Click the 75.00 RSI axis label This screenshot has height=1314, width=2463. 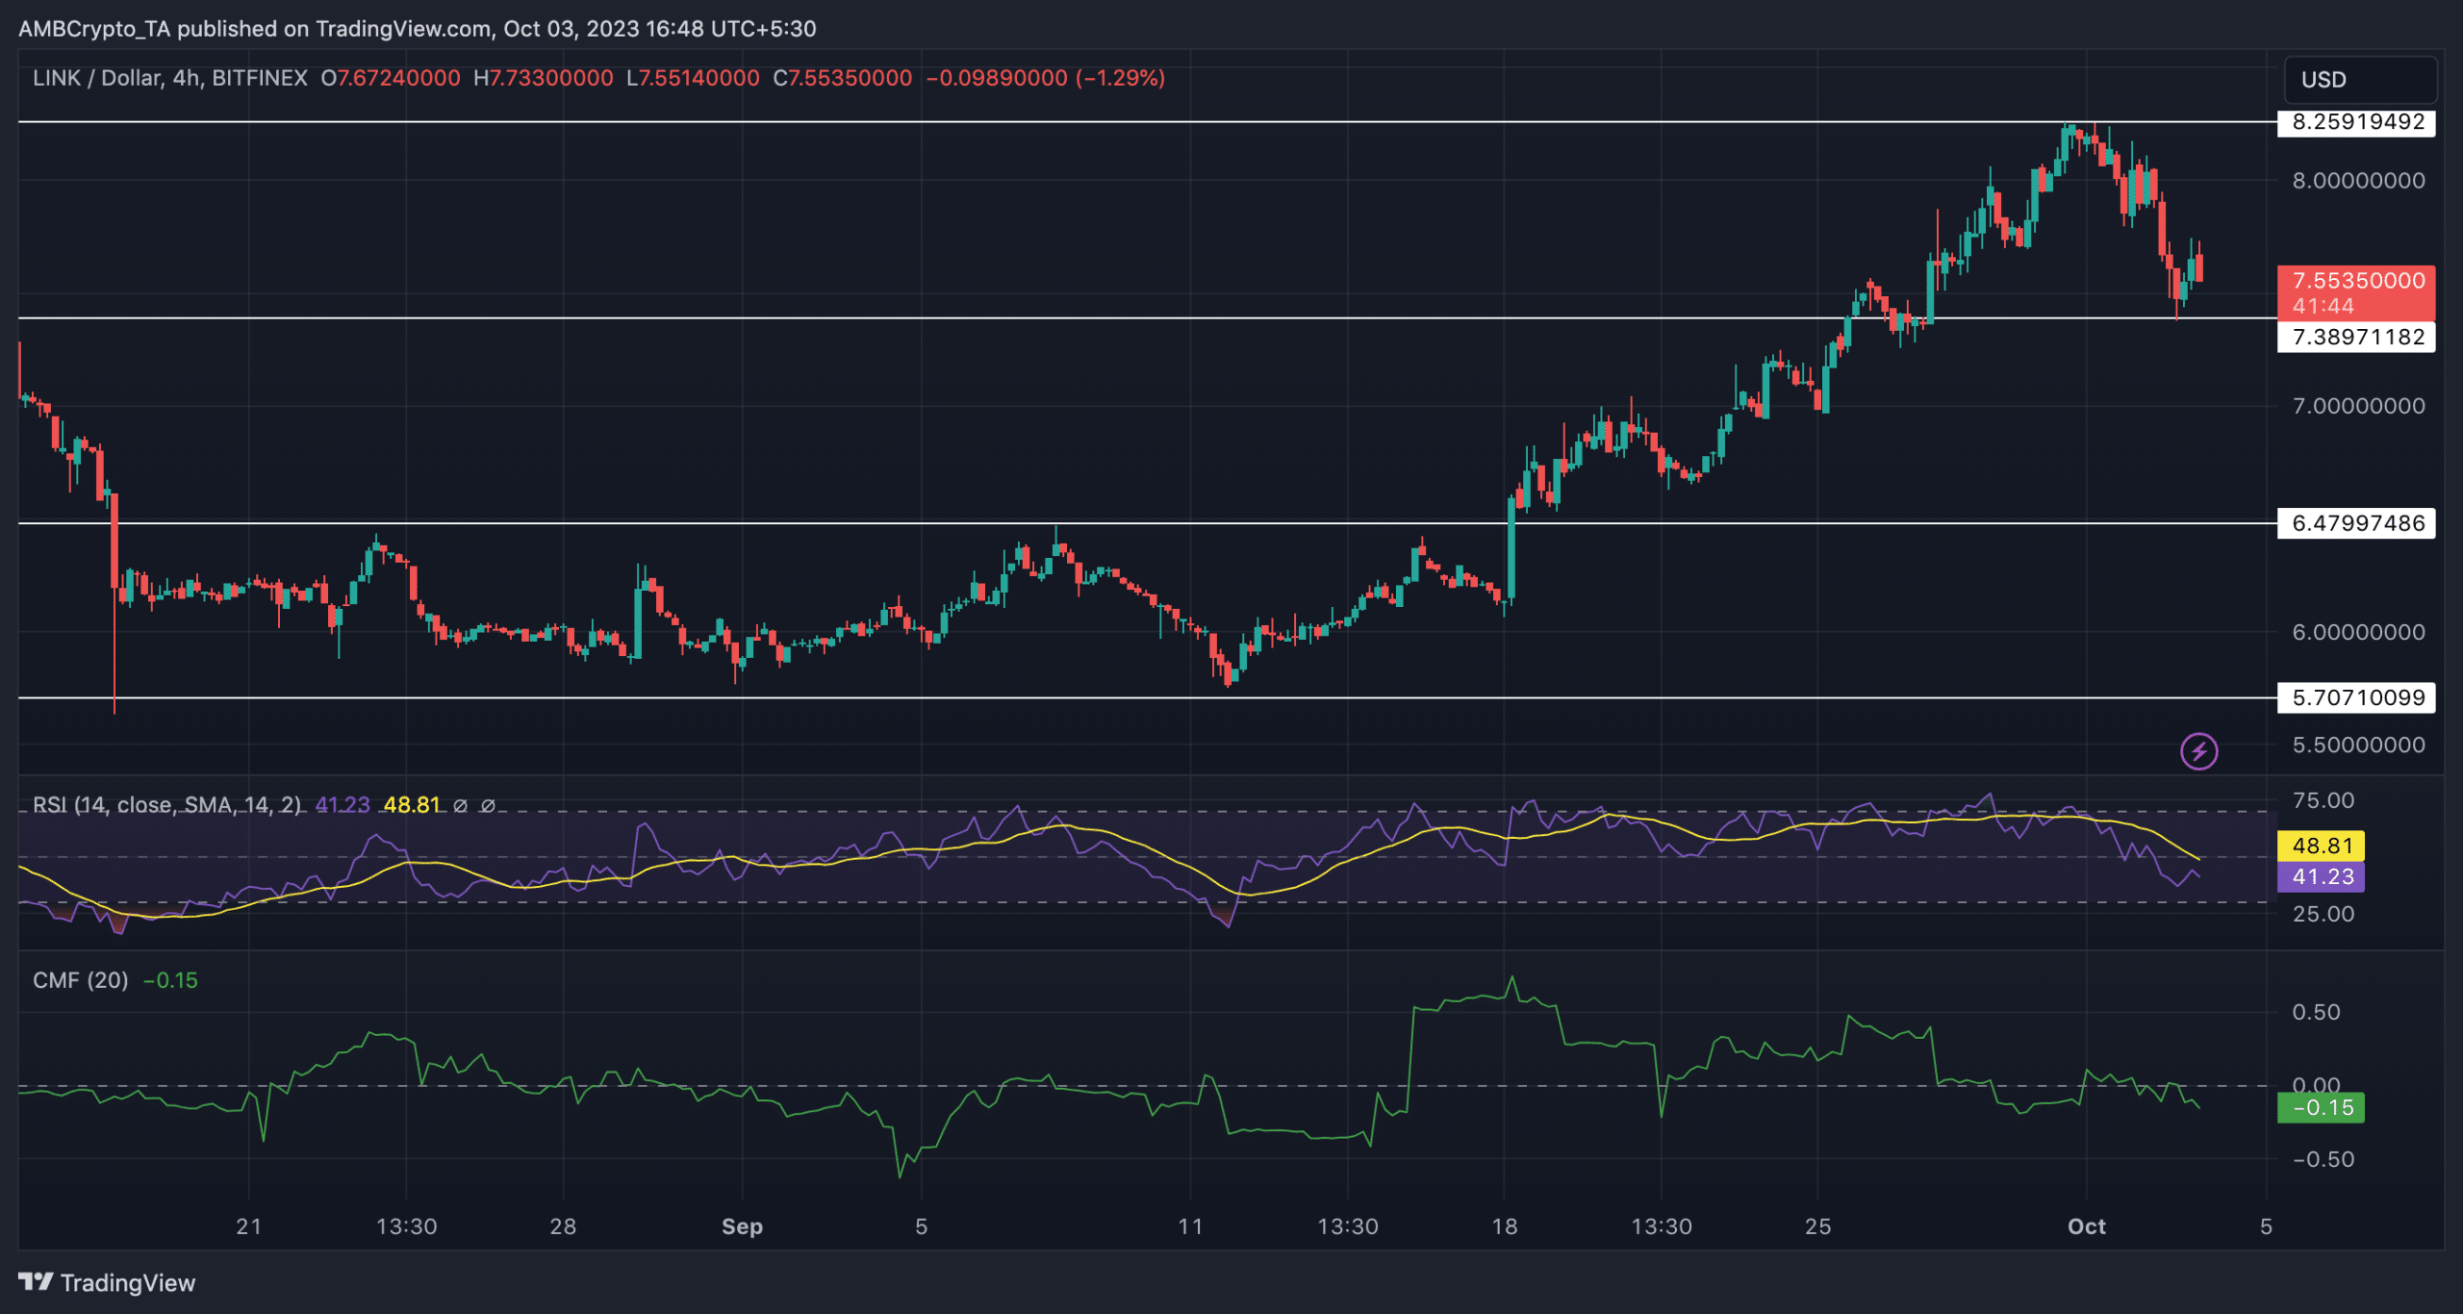pyautogui.click(x=2323, y=800)
